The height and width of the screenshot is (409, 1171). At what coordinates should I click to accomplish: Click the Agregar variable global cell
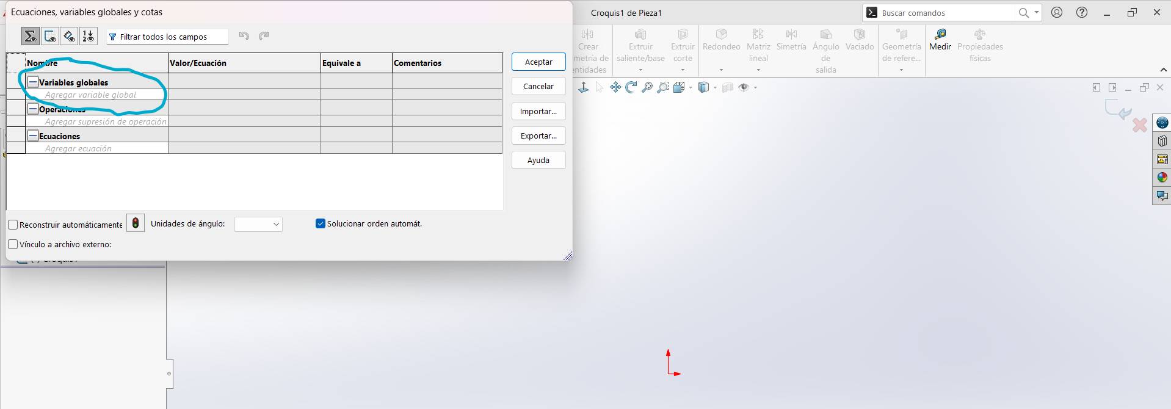click(x=96, y=95)
